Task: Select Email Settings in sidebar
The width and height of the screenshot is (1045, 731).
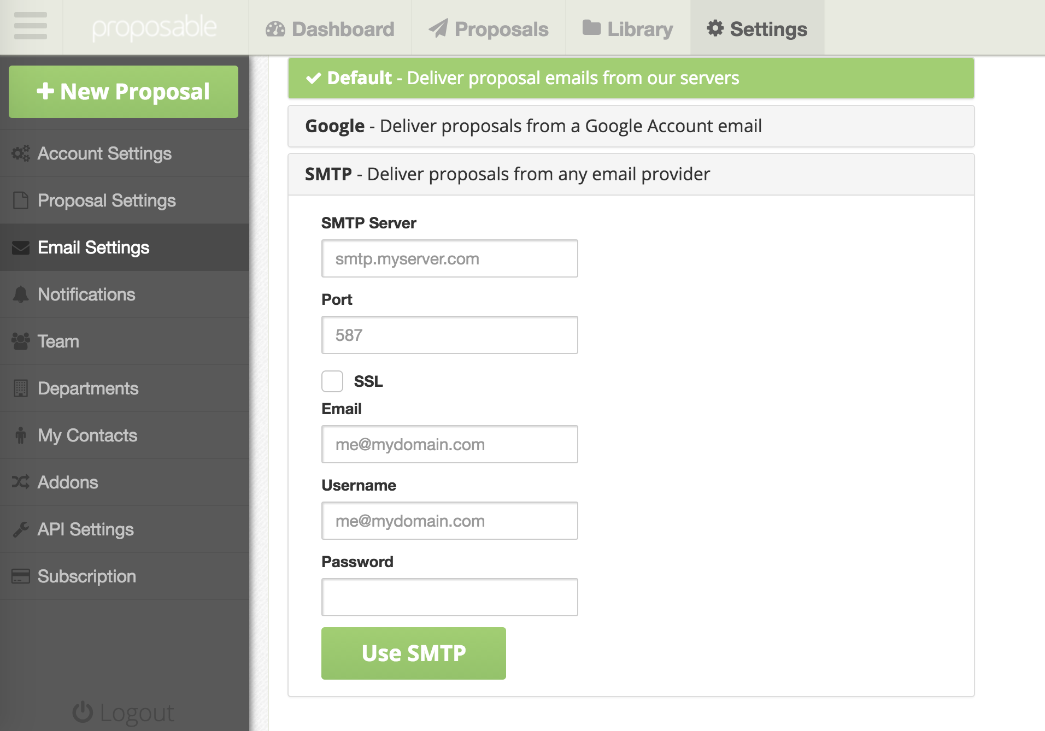Action: coord(125,247)
